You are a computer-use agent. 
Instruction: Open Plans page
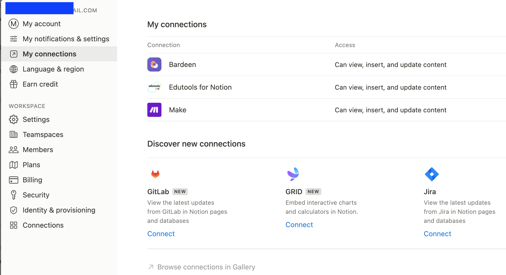pos(59,165)
